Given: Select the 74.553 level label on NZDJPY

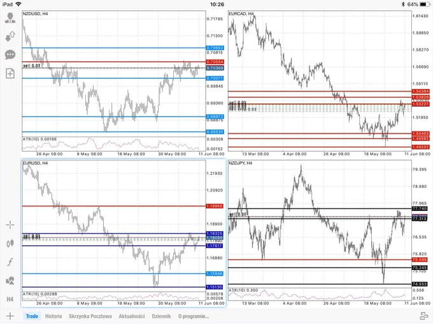Looking at the screenshot, I should [x=420, y=284].
